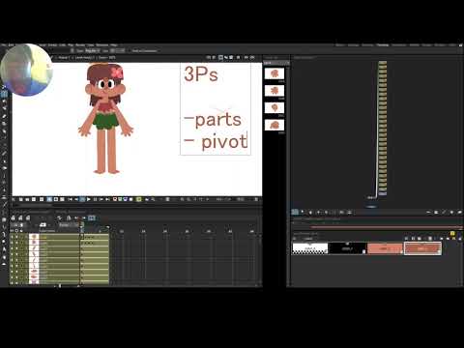Select the black colour swatch
464x348 pixels.
pos(347,248)
